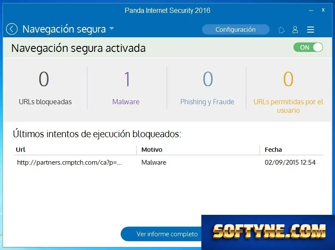Open the user account icon
Image resolution: width=335 pixels, height=250 pixels.
295,30
